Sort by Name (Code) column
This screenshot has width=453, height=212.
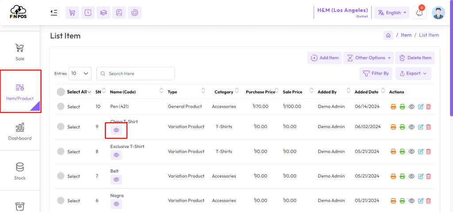click(161, 91)
